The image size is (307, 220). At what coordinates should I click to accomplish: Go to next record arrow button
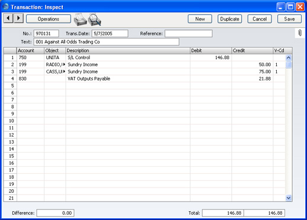(x=18, y=18)
